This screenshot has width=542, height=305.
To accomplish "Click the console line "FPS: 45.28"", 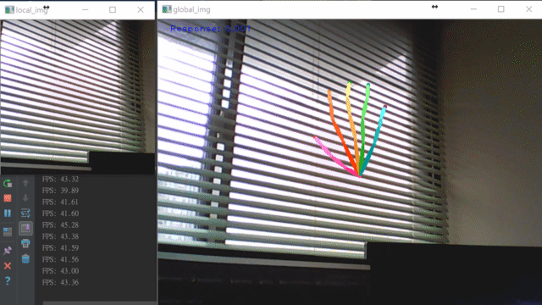I will 60,225.
